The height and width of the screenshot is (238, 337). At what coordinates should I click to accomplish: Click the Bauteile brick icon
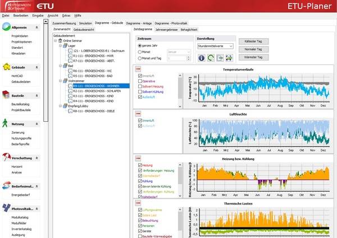tap(6, 95)
